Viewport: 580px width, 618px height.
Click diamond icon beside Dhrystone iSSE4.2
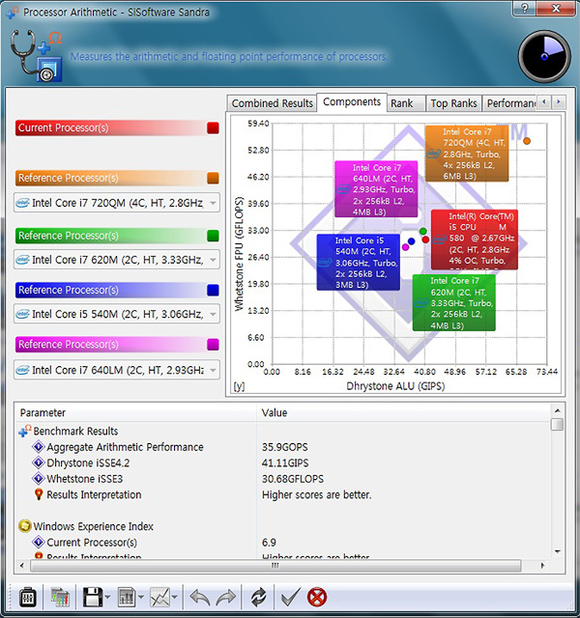pos(39,463)
